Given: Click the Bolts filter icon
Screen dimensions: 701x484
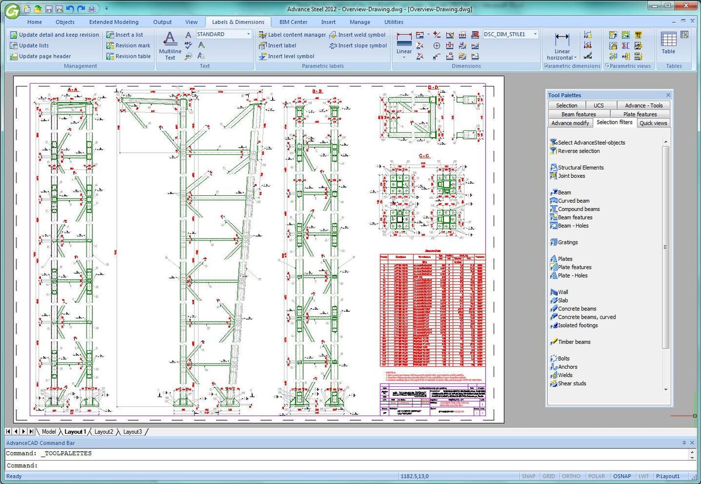Looking at the screenshot, I should (554, 358).
